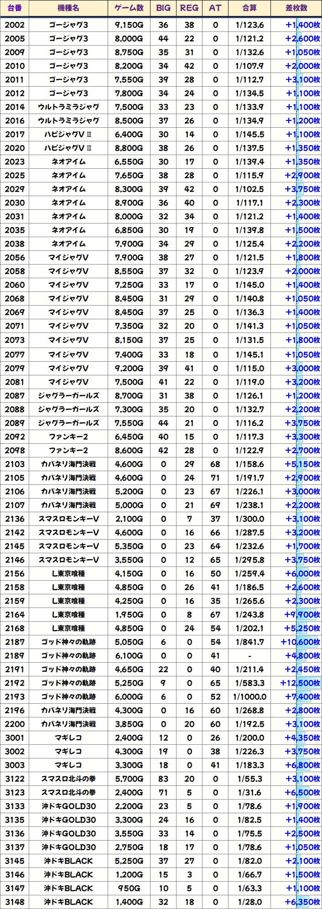Click ジャグラーガールズ in row 2087

click(68, 395)
